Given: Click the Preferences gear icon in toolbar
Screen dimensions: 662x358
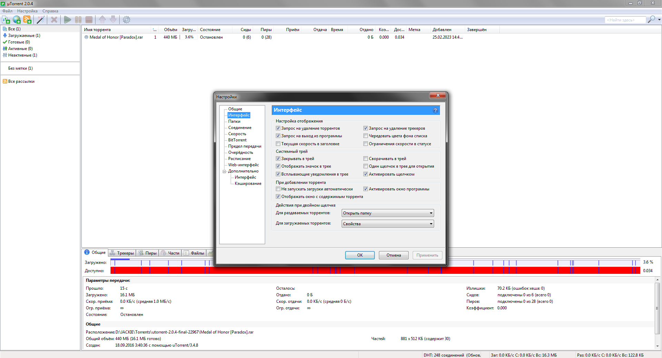Looking at the screenshot, I should 127,20.
